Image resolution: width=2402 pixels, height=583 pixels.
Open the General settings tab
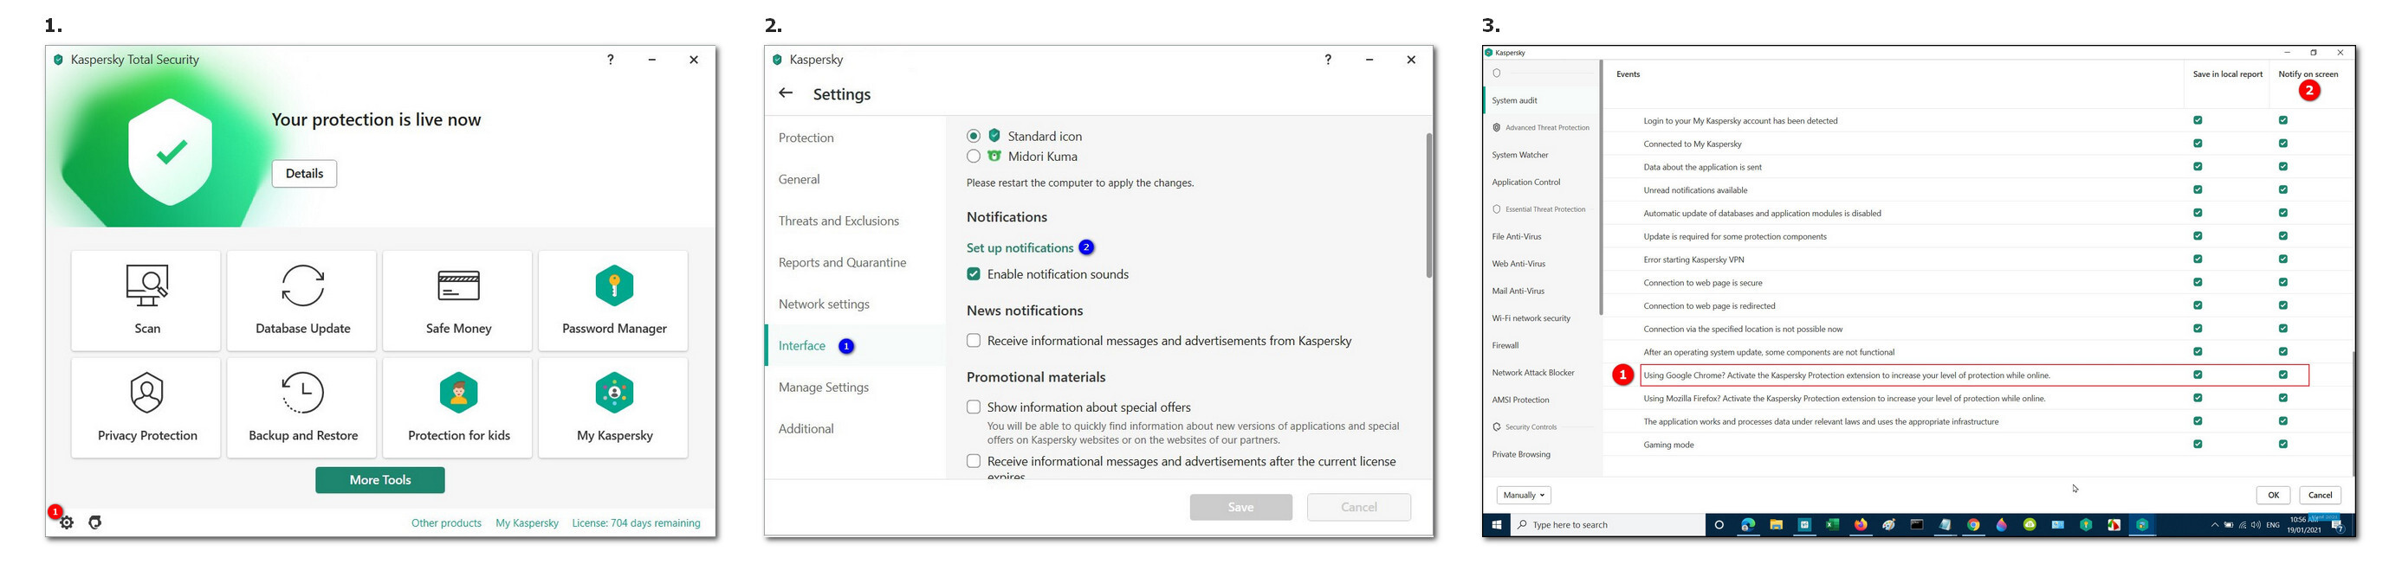pos(800,180)
